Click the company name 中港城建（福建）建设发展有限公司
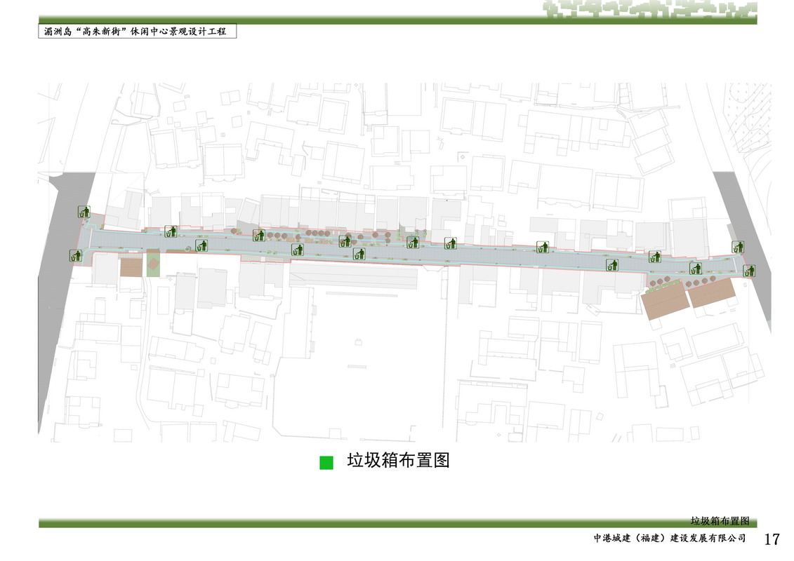Screen dimensions: 794x561 click(x=670, y=538)
